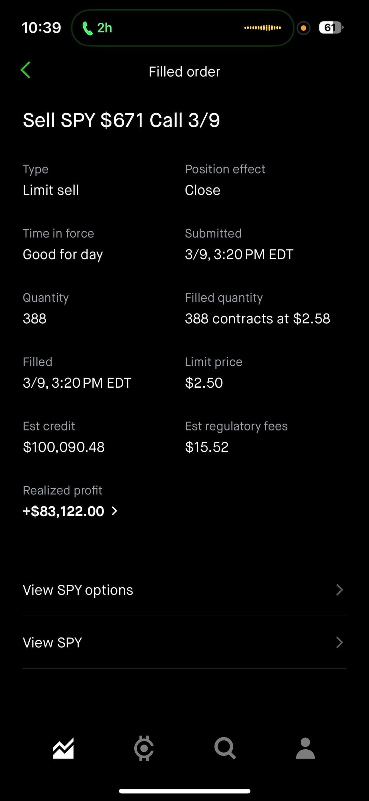
Task: Open the crypto circular tab icon
Action: (x=144, y=748)
